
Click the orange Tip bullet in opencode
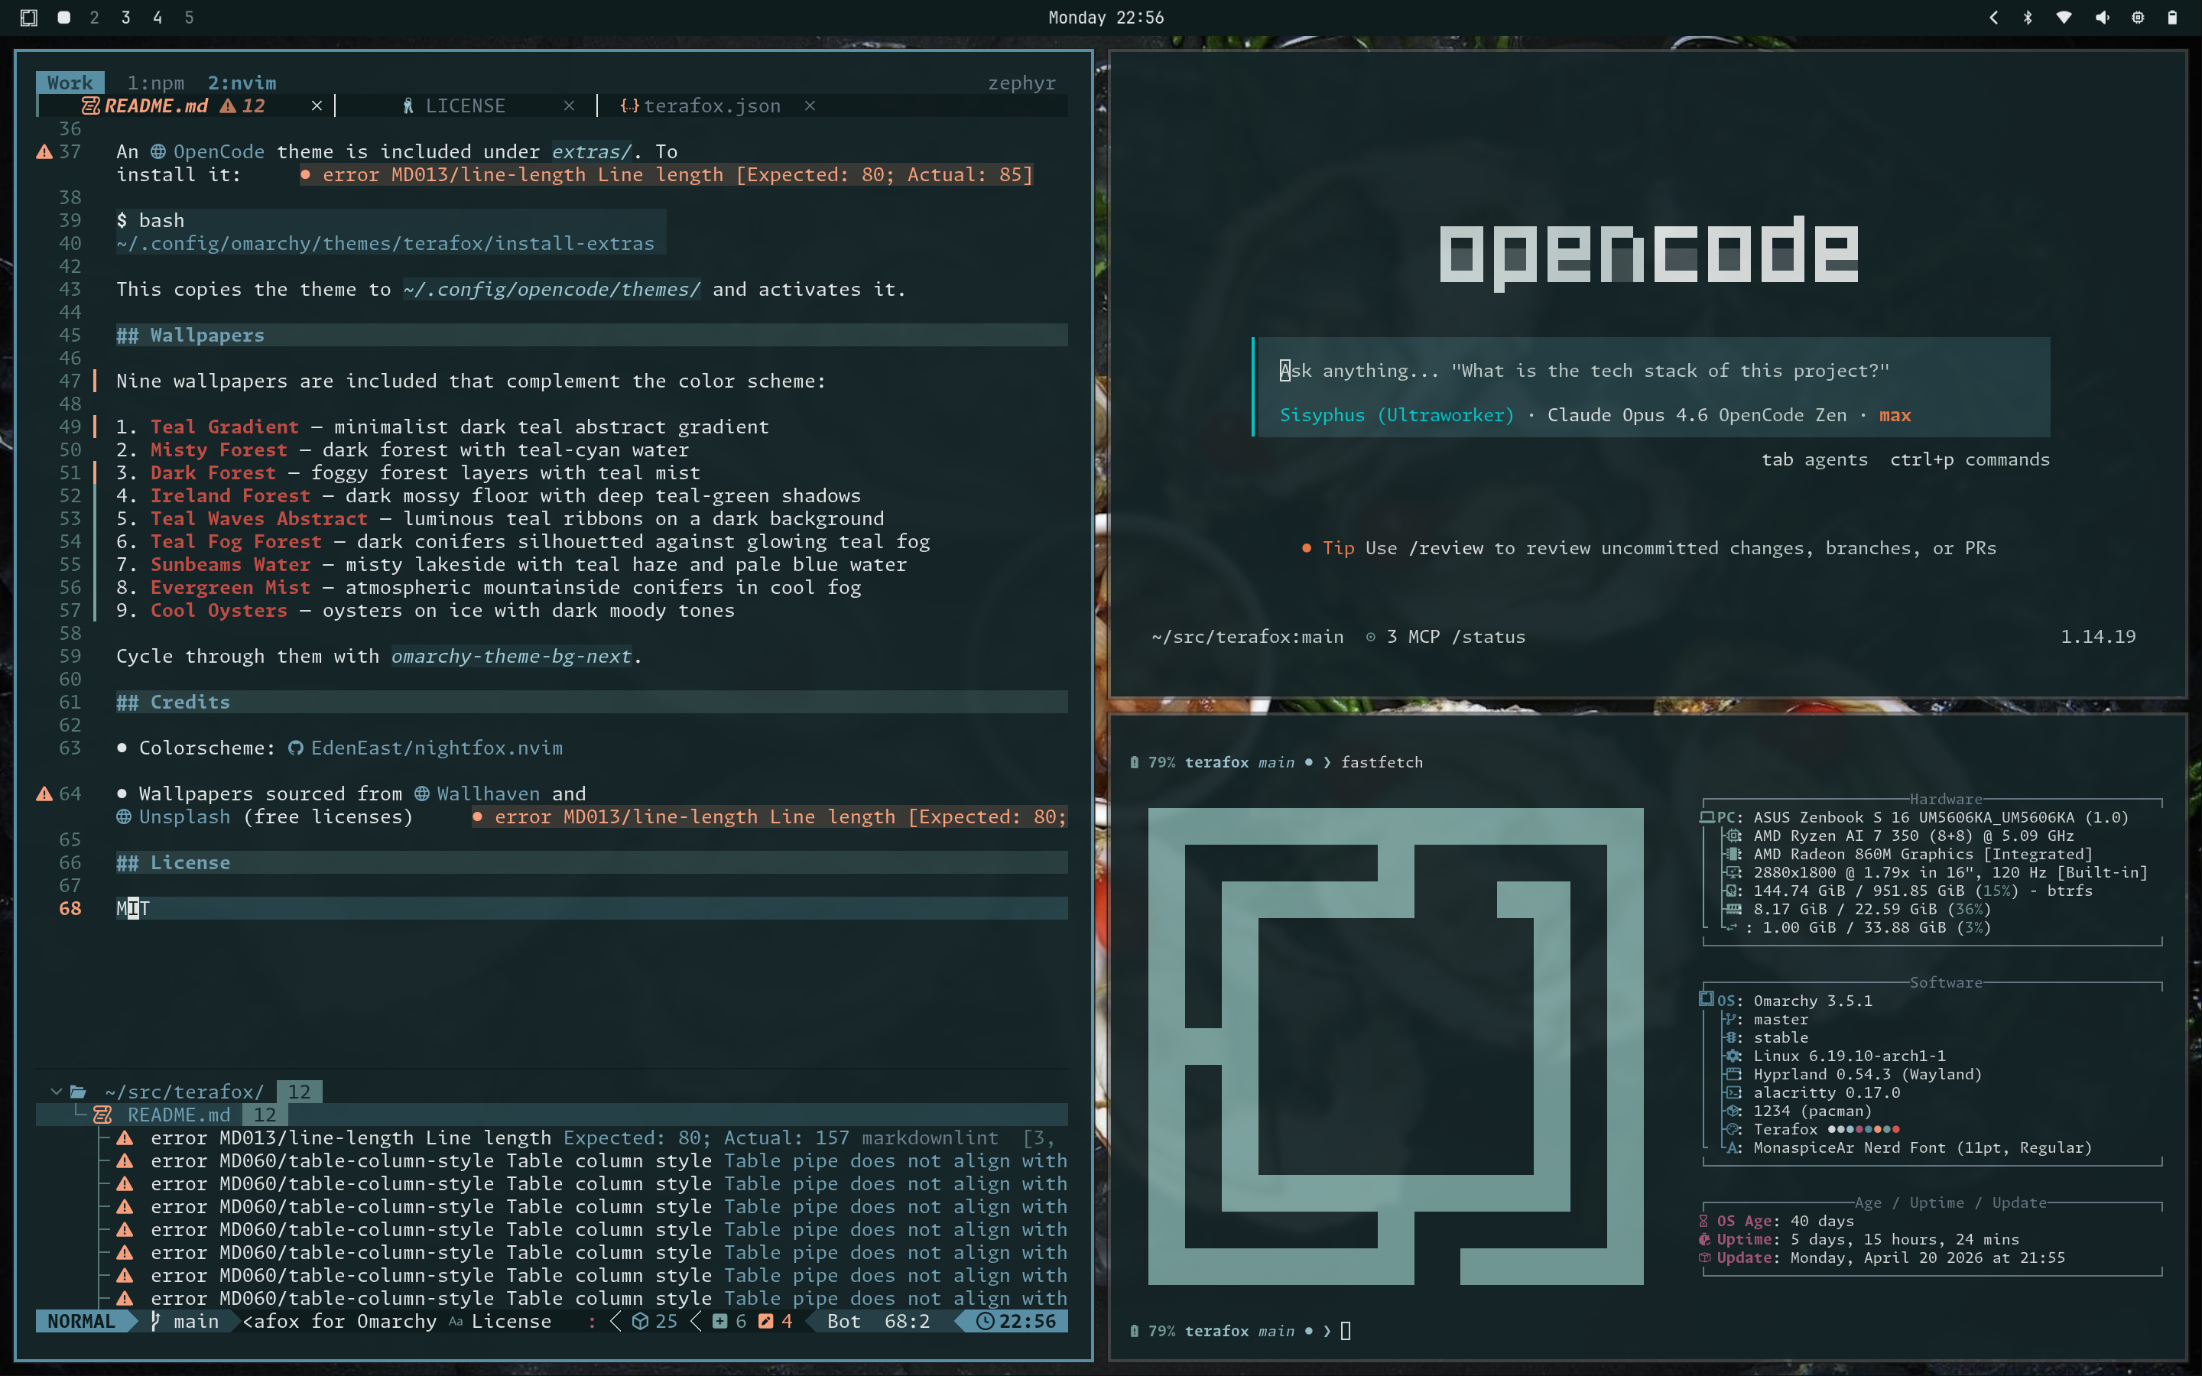tap(1307, 548)
